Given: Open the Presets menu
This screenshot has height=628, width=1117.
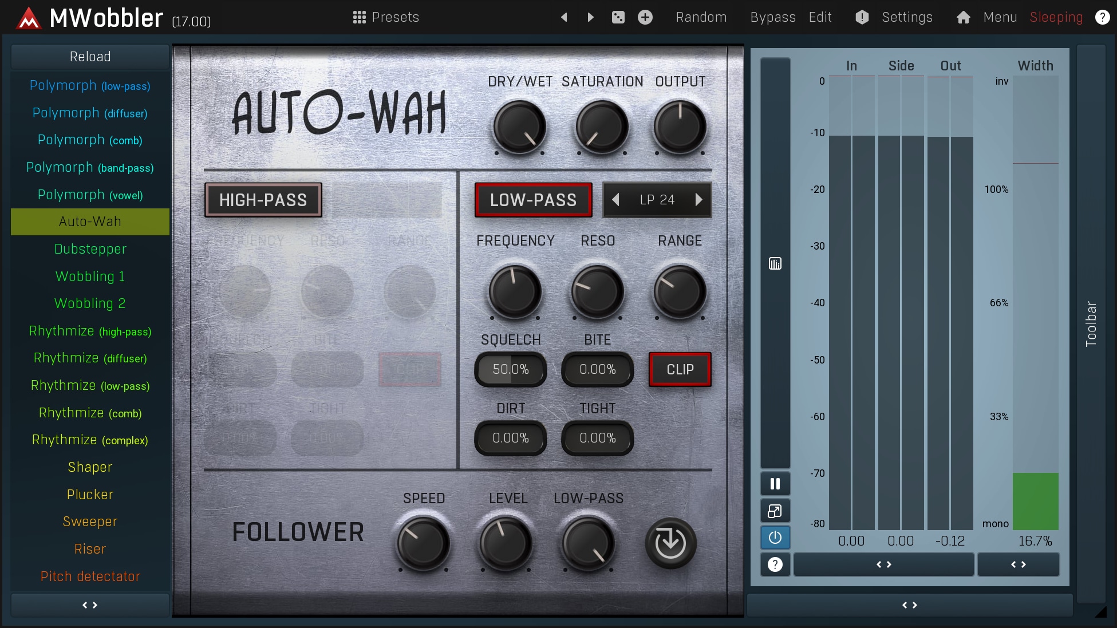Looking at the screenshot, I should click(386, 17).
